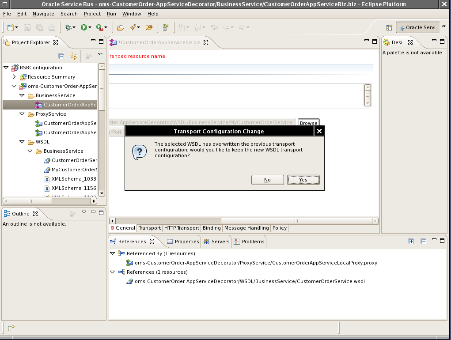The image size is (451, 340).
Task: Click Yes in Transport Configuration Change dialog
Action: (303, 180)
